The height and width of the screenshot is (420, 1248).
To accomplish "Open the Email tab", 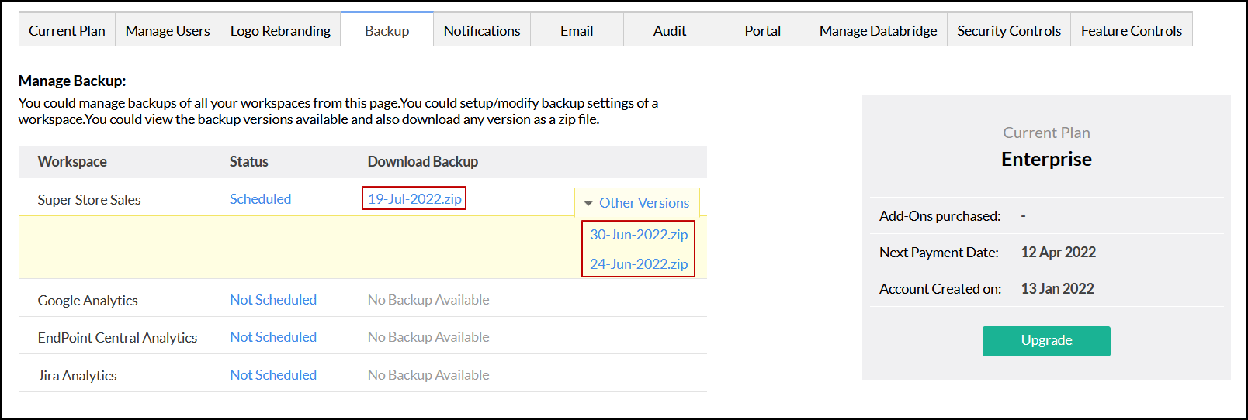I will pyautogui.click(x=577, y=31).
